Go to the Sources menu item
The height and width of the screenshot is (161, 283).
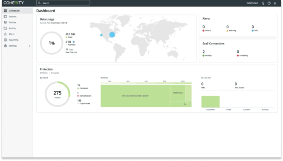click(x=17, y=17)
